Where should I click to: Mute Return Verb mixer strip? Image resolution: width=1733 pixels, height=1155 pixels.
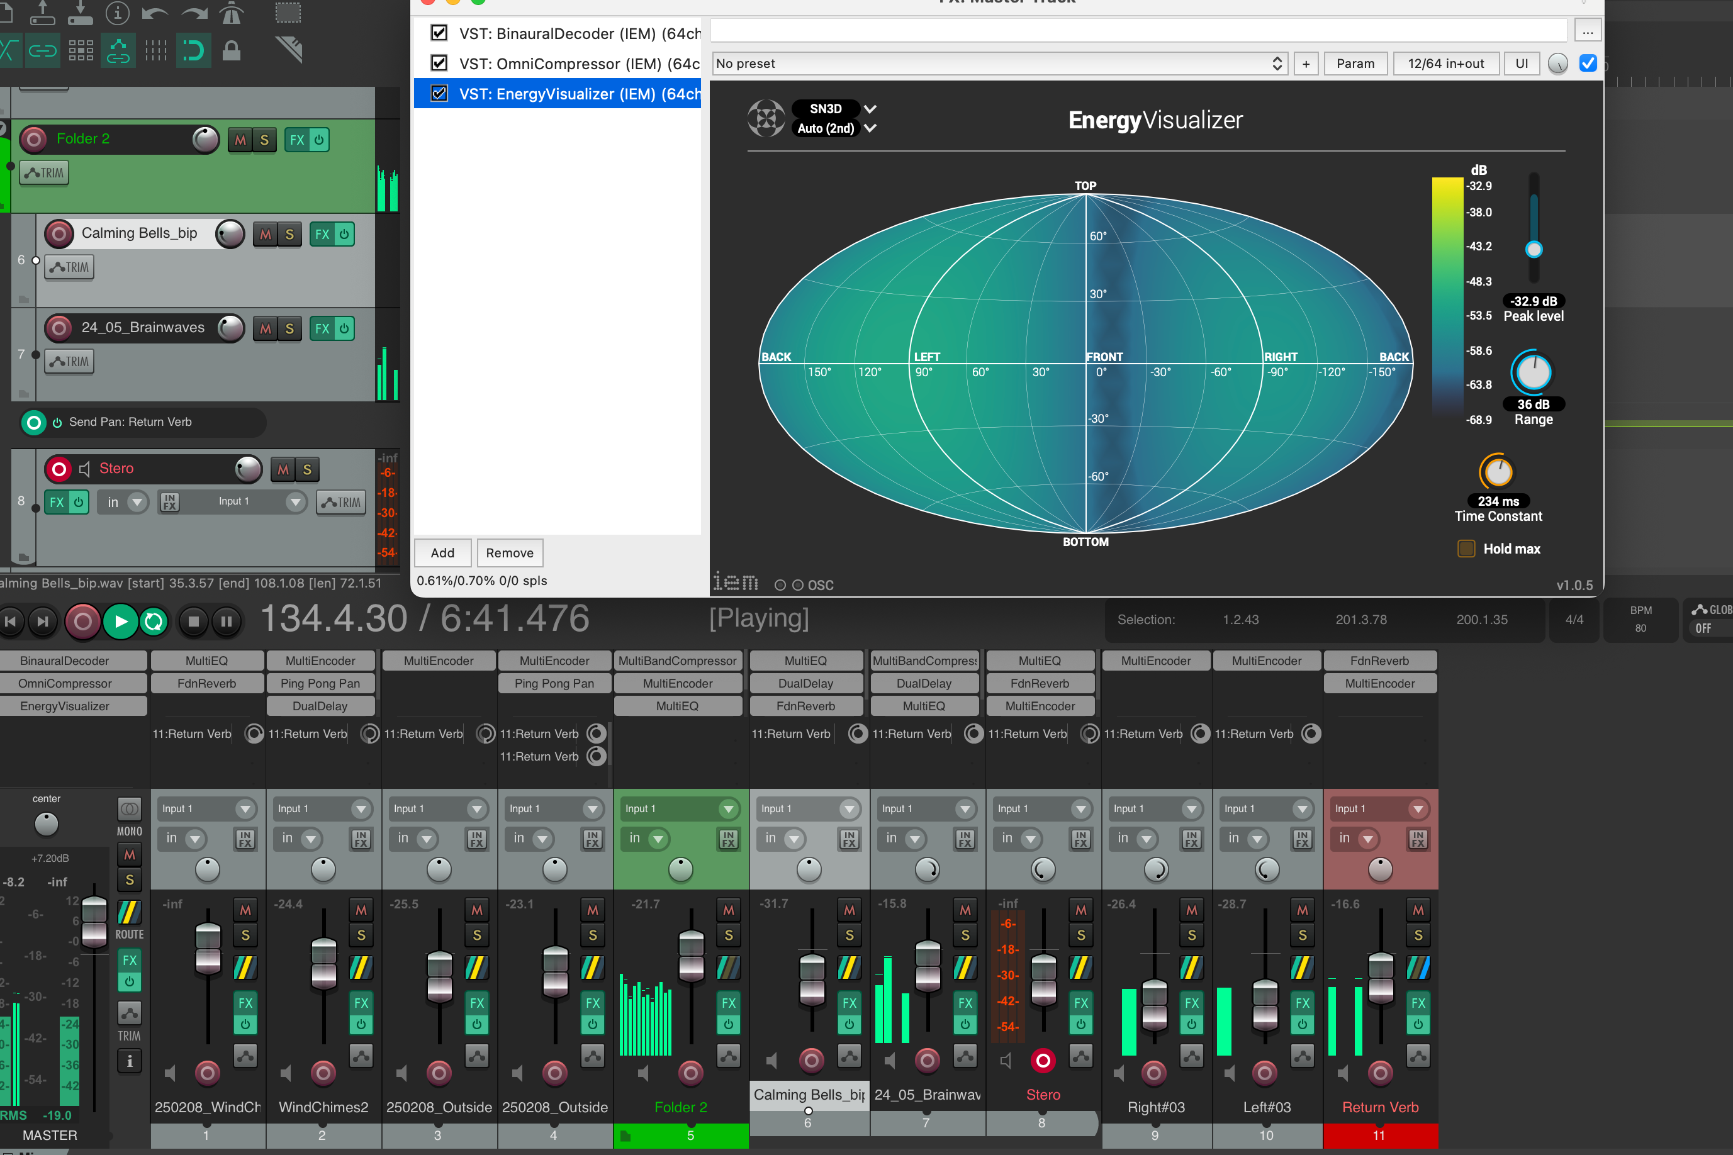pyautogui.click(x=1418, y=910)
